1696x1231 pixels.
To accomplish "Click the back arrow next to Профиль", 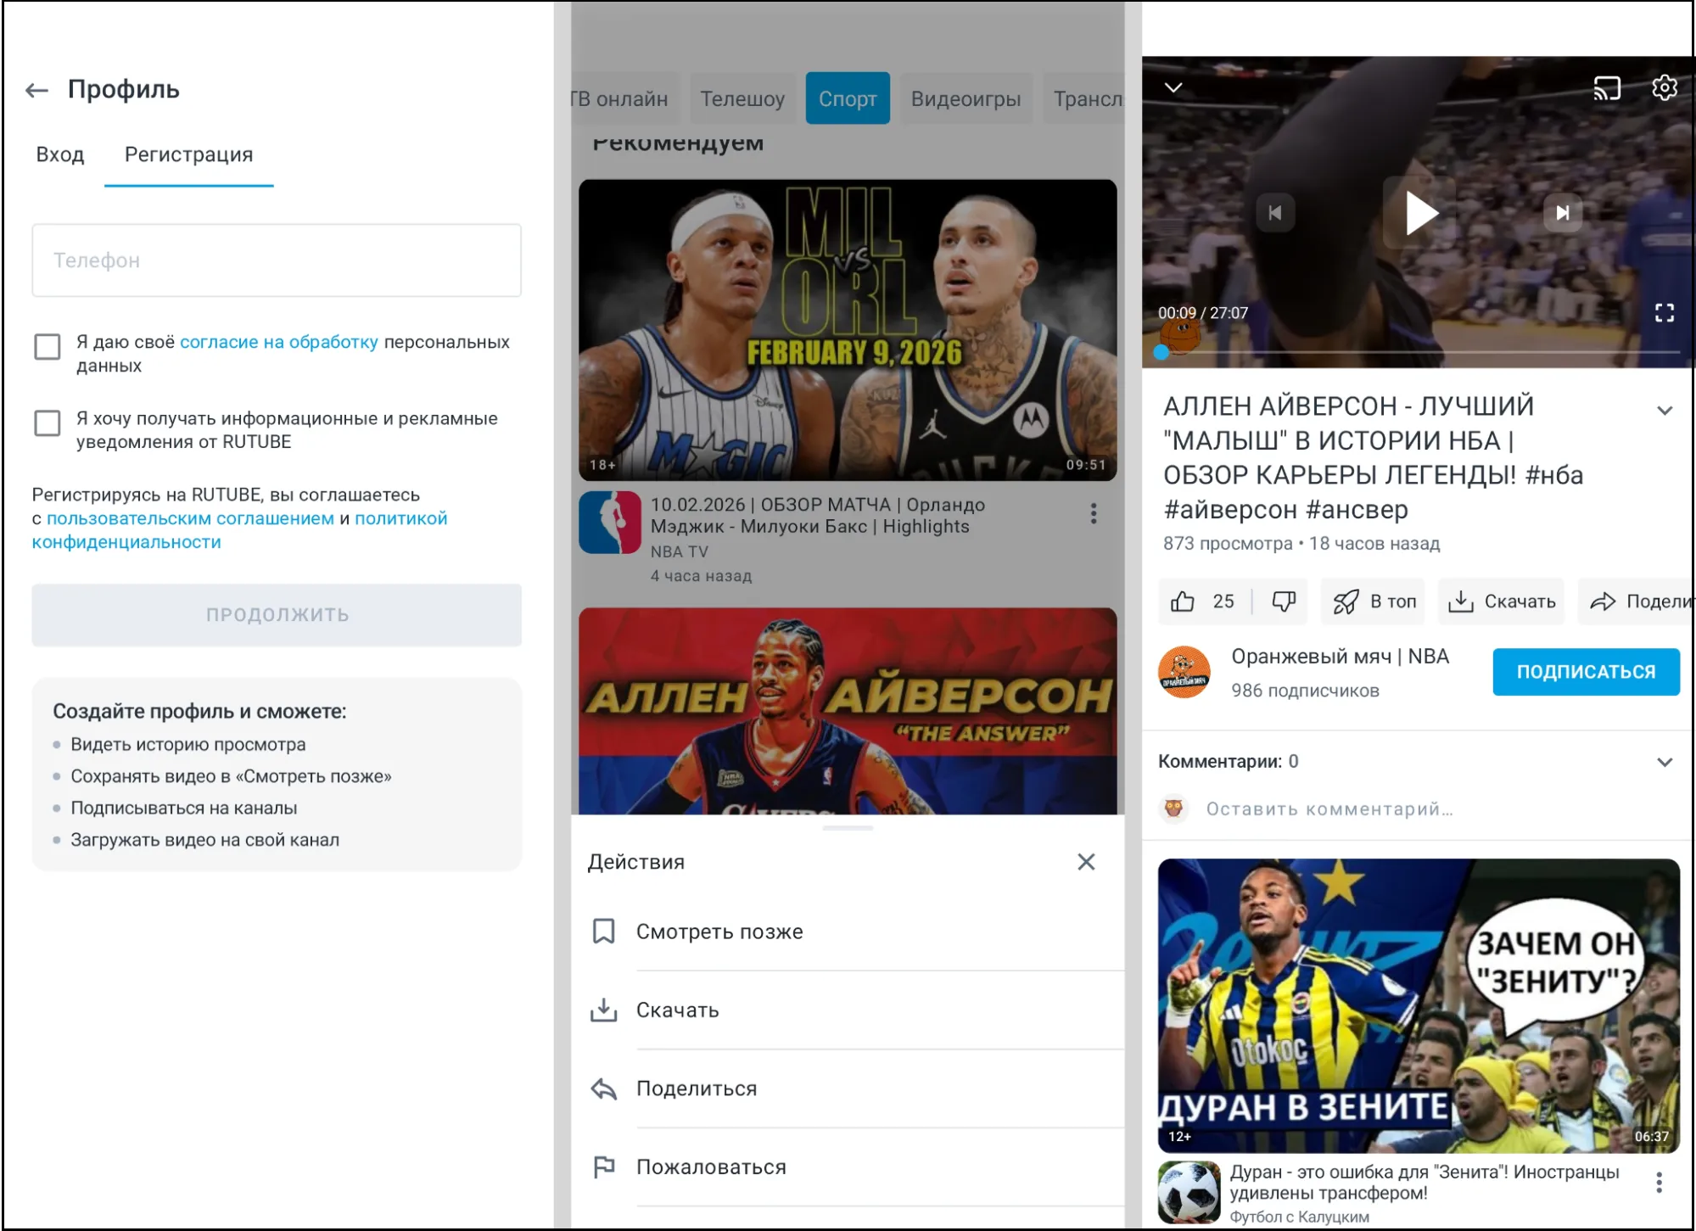I will [36, 90].
